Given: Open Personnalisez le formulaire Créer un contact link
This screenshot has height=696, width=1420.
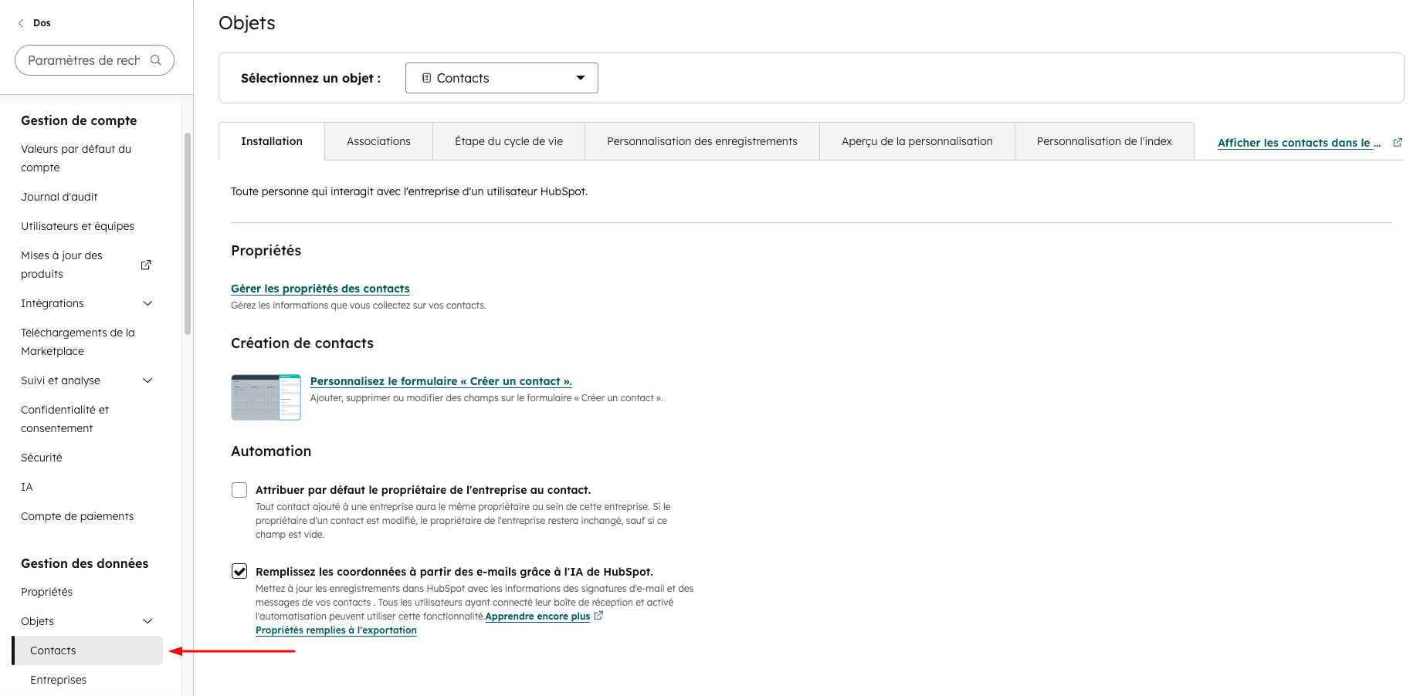Looking at the screenshot, I should (x=440, y=381).
